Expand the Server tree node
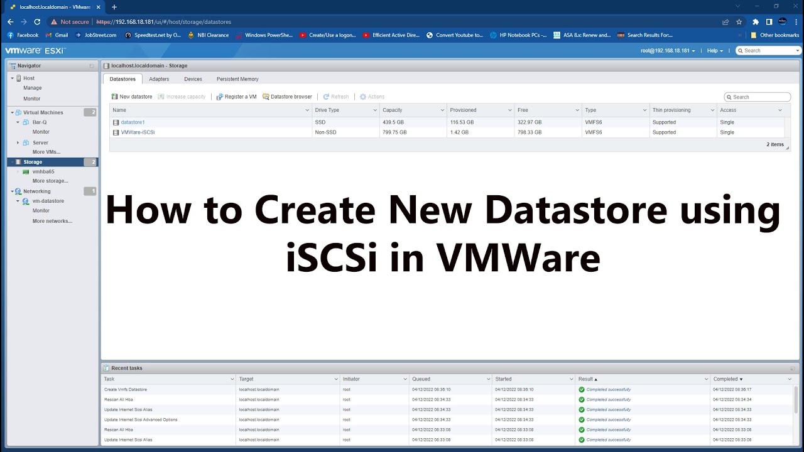Screen dimensions: 804x452 click(x=18, y=143)
